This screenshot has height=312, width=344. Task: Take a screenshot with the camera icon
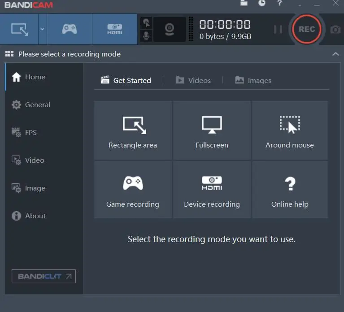(335, 30)
